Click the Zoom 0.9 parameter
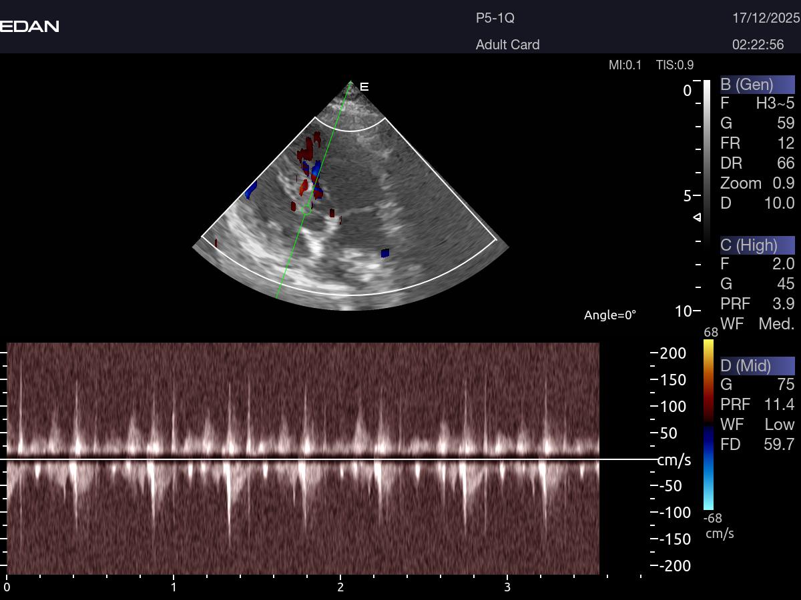801x600 pixels. (757, 183)
